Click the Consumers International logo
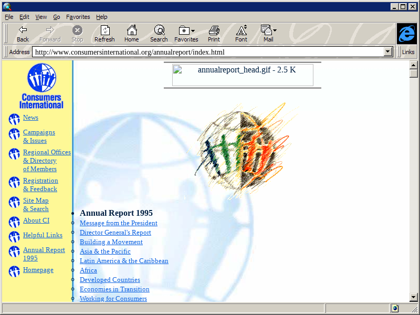420x315 pixels. click(x=41, y=86)
